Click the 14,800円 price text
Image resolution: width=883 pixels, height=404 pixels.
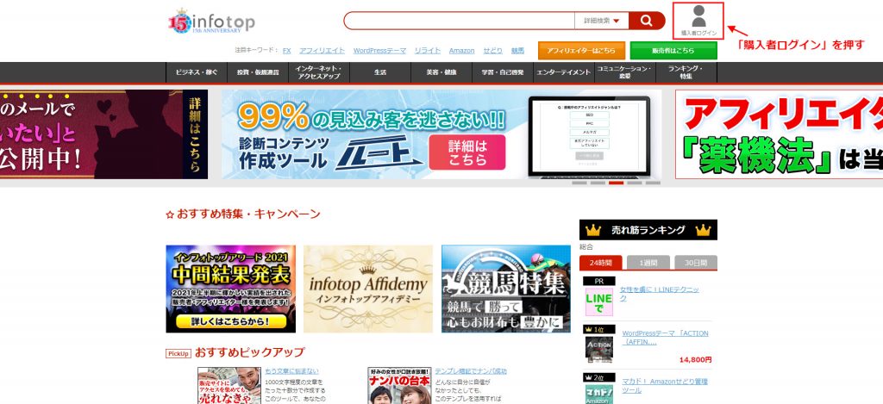click(696, 359)
